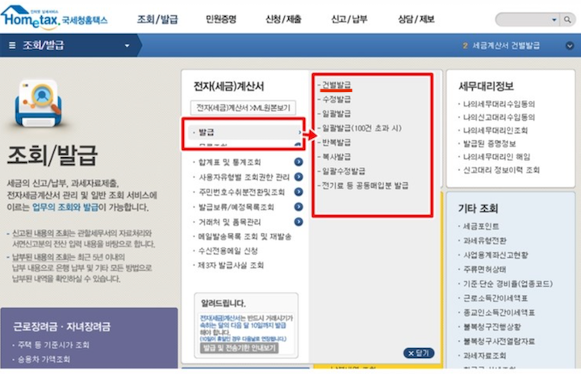Viewport: 581px width, 374px height.
Task: Click the 전자(세금)계산서 XML원본보기 button
Action: [x=243, y=108]
